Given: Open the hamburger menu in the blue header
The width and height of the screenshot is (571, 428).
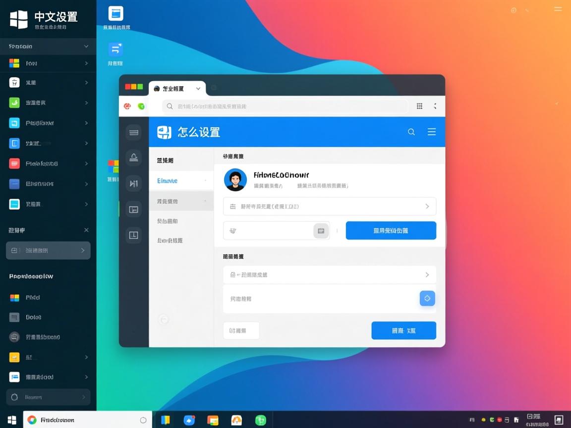Looking at the screenshot, I should pyautogui.click(x=431, y=132).
